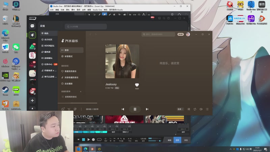Open KOOK Discover compass icon in sidebar
Image resolution: width=270 pixels, height=152 pixels.
(x=32, y=35)
